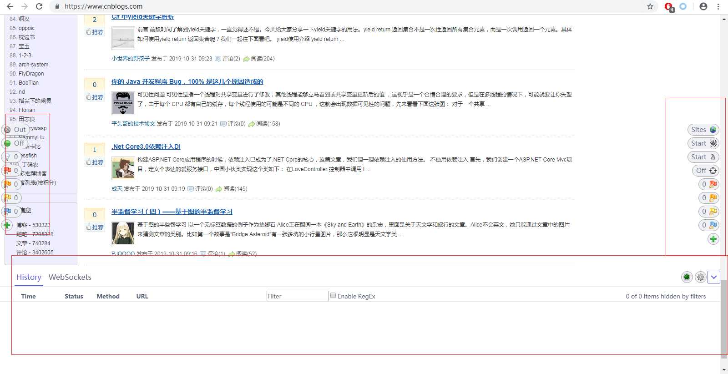Open page informational alerts blue flag
Viewport: 728px width, 374px height.
[11, 212]
